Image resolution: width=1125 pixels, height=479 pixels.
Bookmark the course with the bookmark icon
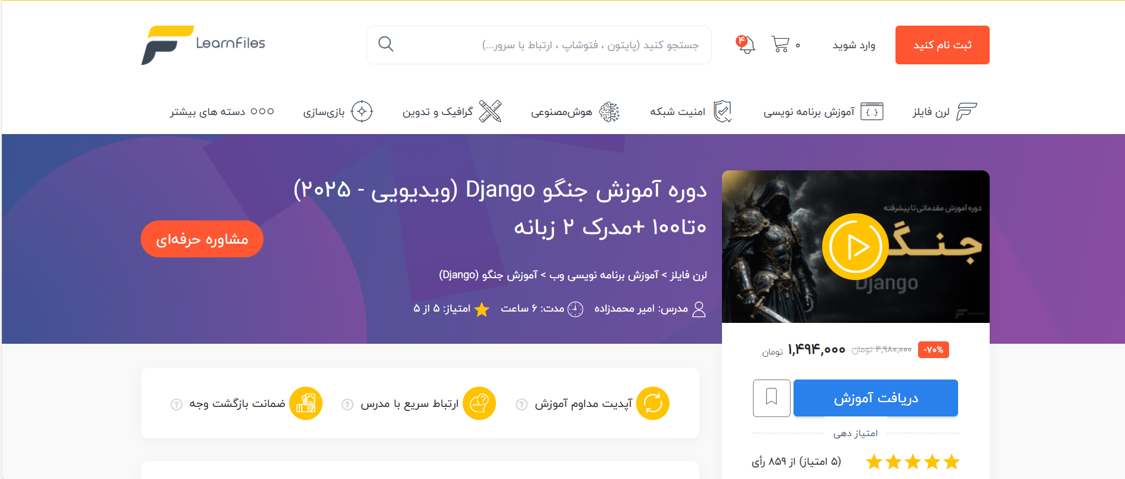(771, 398)
